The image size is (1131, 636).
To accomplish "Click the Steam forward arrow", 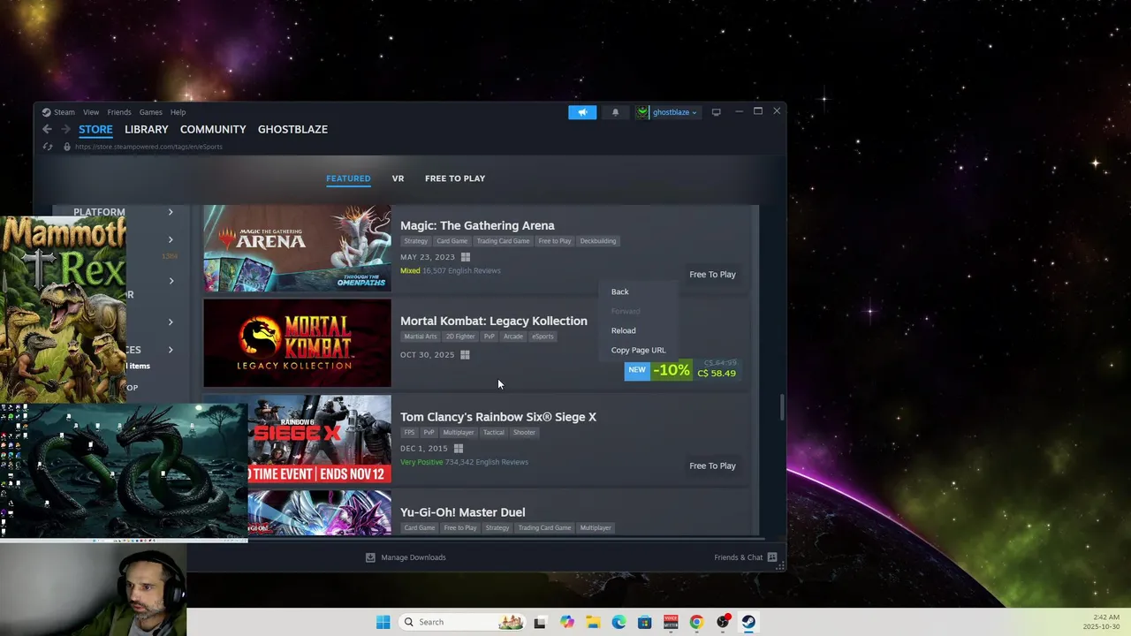I will tap(65, 129).
